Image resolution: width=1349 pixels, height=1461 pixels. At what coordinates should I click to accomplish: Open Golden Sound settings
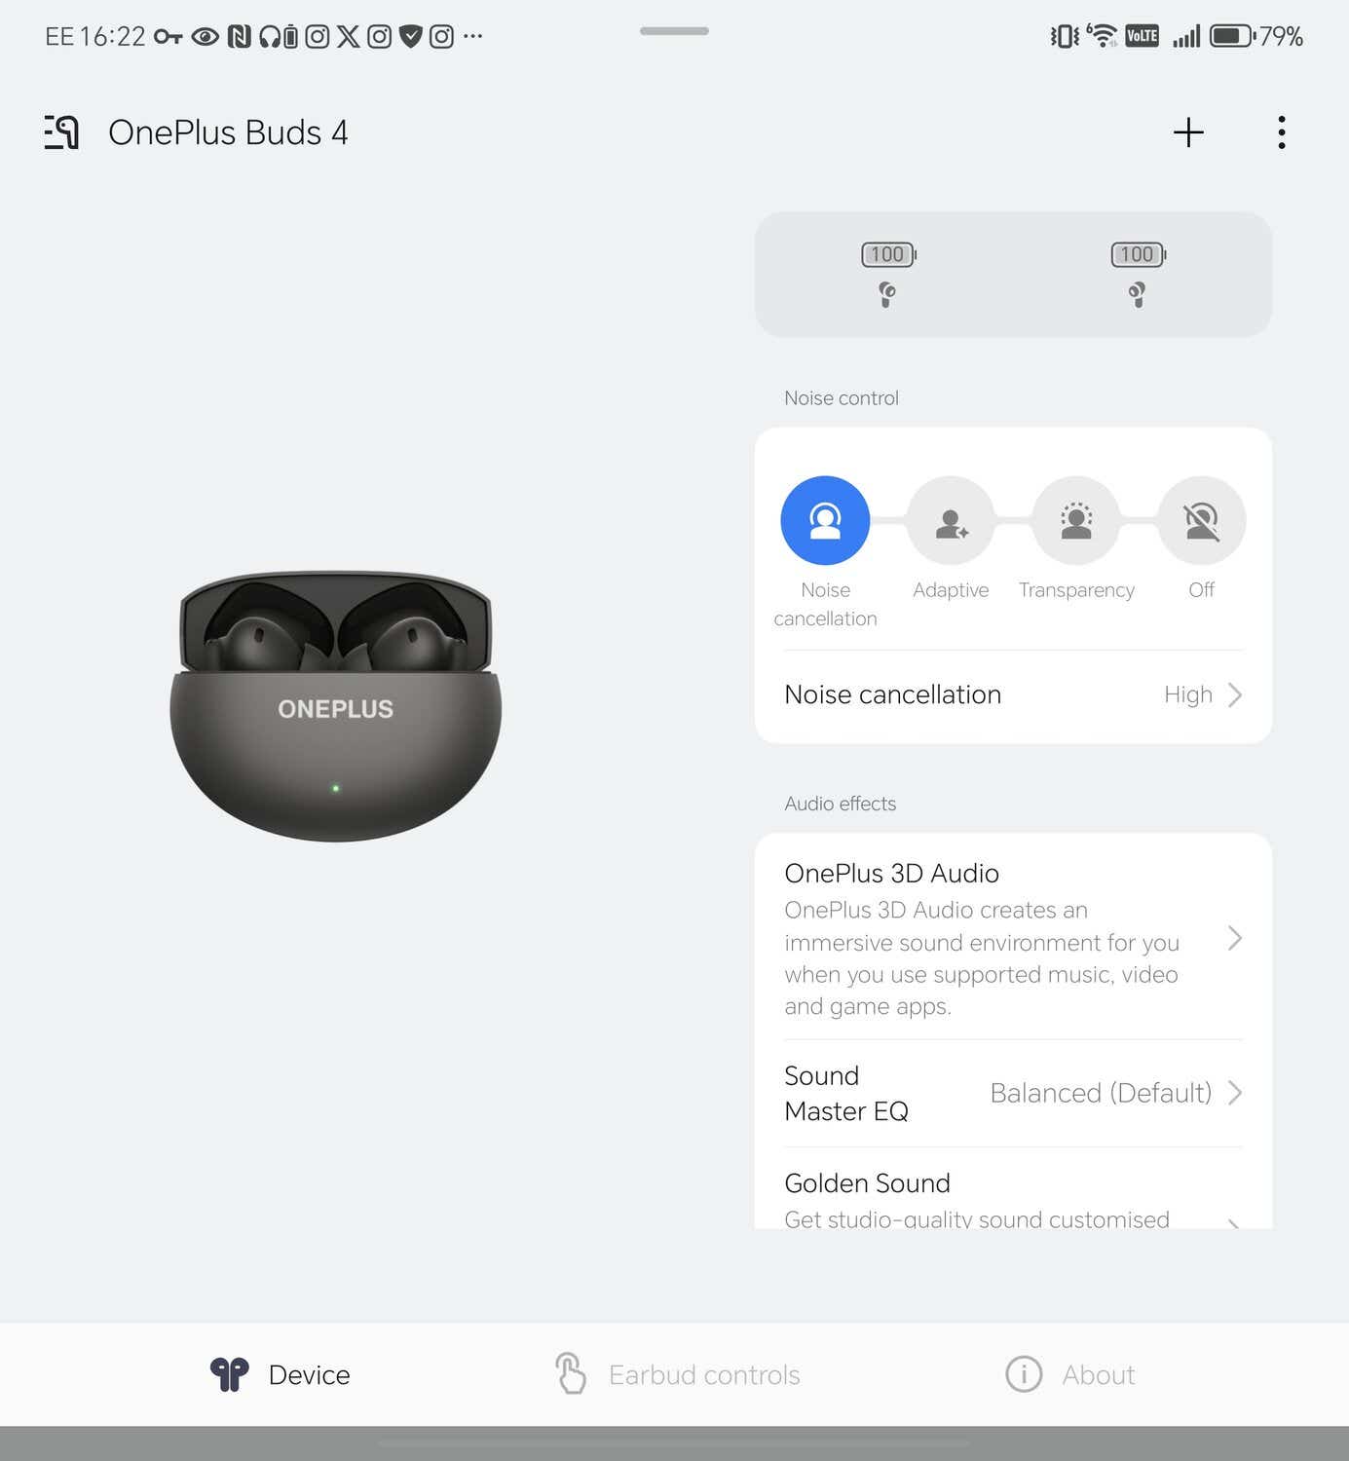(x=1013, y=1189)
